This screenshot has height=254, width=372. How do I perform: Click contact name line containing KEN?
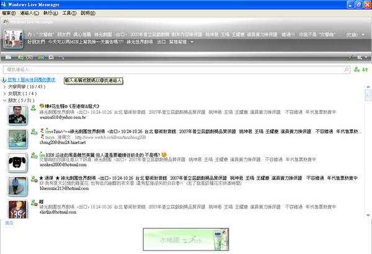pyautogui.click(x=103, y=155)
